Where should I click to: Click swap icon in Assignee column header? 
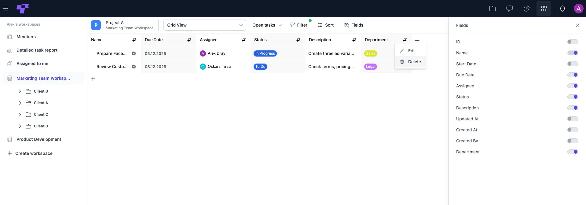[244, 40]
